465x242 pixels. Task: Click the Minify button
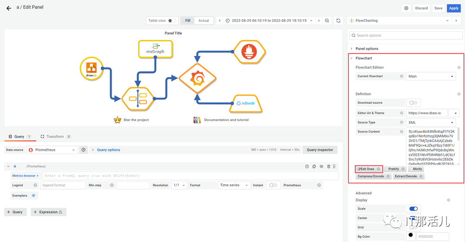[416, 169]
